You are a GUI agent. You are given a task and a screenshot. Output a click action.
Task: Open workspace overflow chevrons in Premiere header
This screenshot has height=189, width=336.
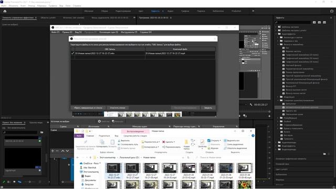(253, 11)
